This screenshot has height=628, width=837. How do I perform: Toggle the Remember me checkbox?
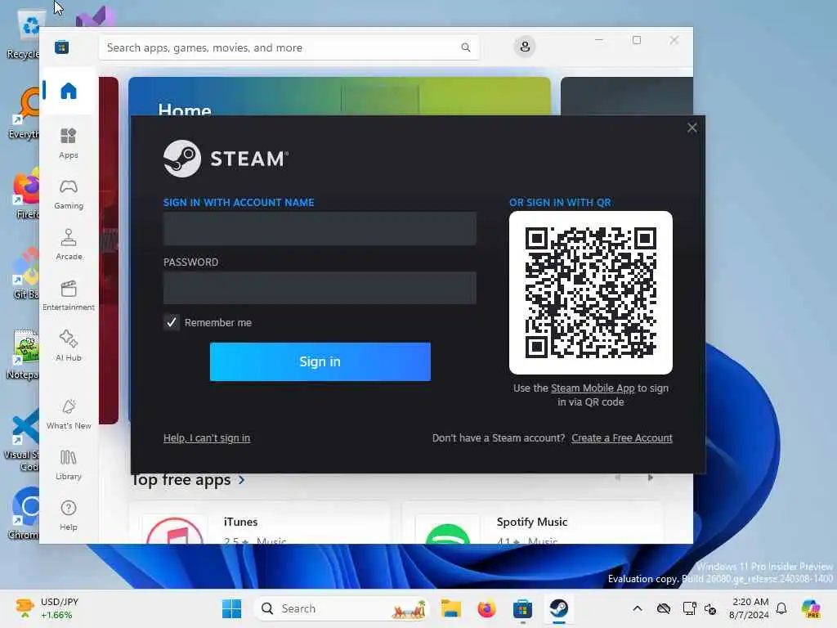[172, 322]
